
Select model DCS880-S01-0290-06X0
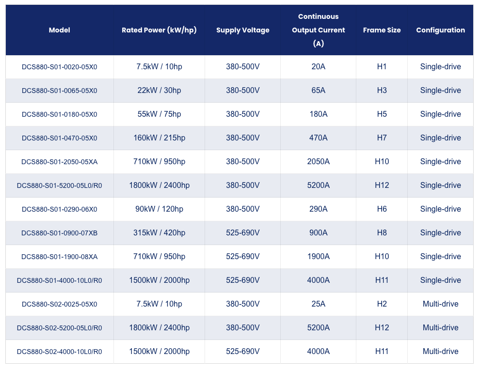[60, 209]
